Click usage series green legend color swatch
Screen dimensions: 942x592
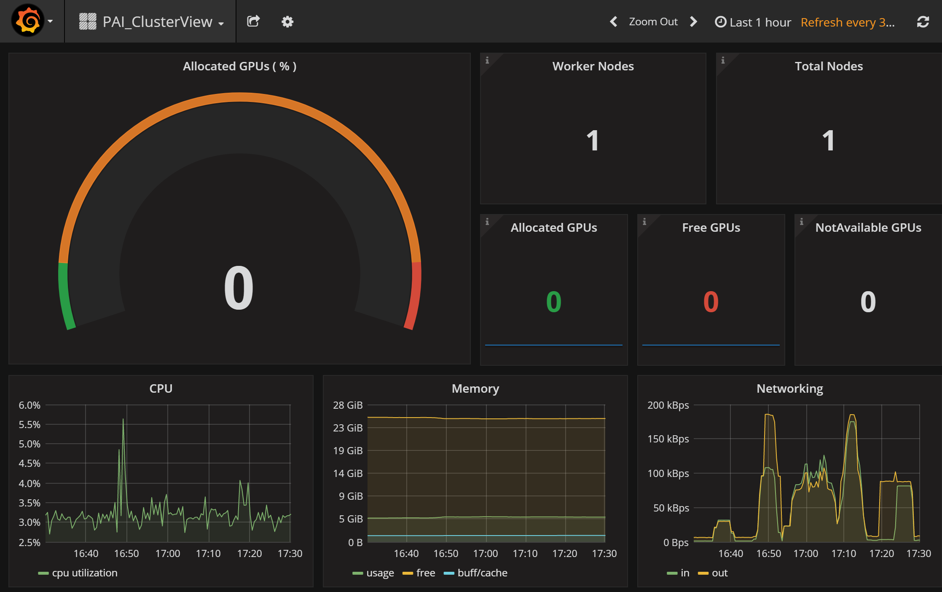point(358,573)
